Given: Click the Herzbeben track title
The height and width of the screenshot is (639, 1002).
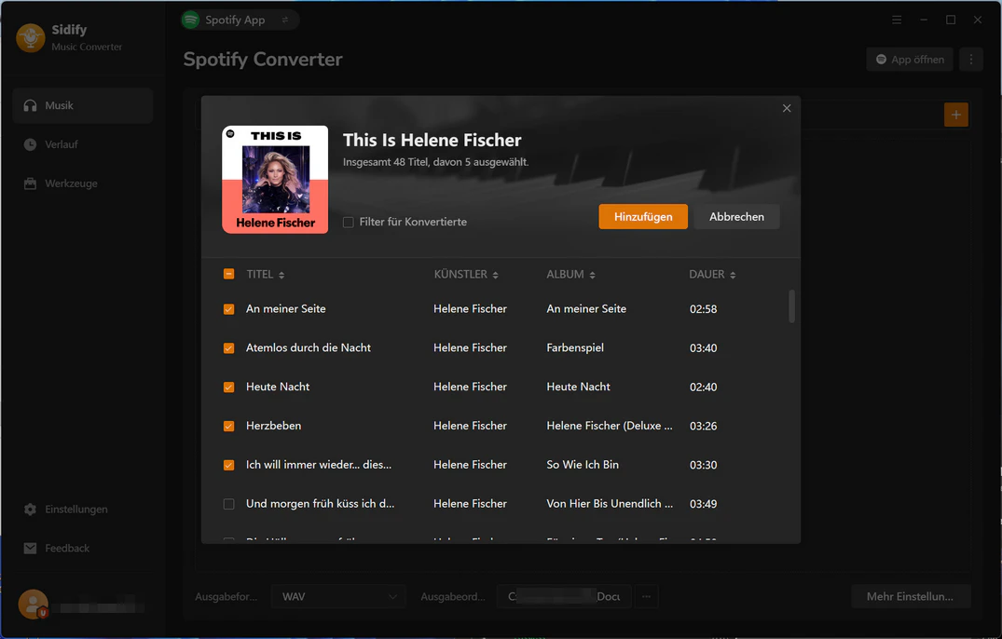Looking at the screenshot, I should tap(273, 425).
